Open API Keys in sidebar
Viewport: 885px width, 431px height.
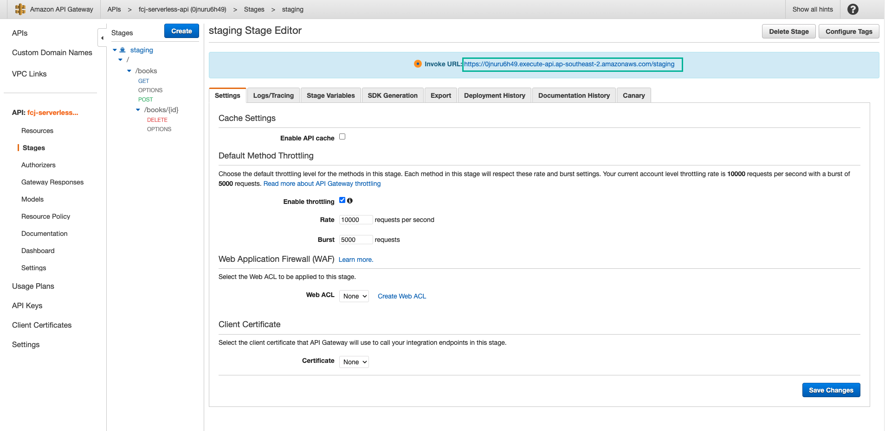pyautogui.click(x=27, y=305)
